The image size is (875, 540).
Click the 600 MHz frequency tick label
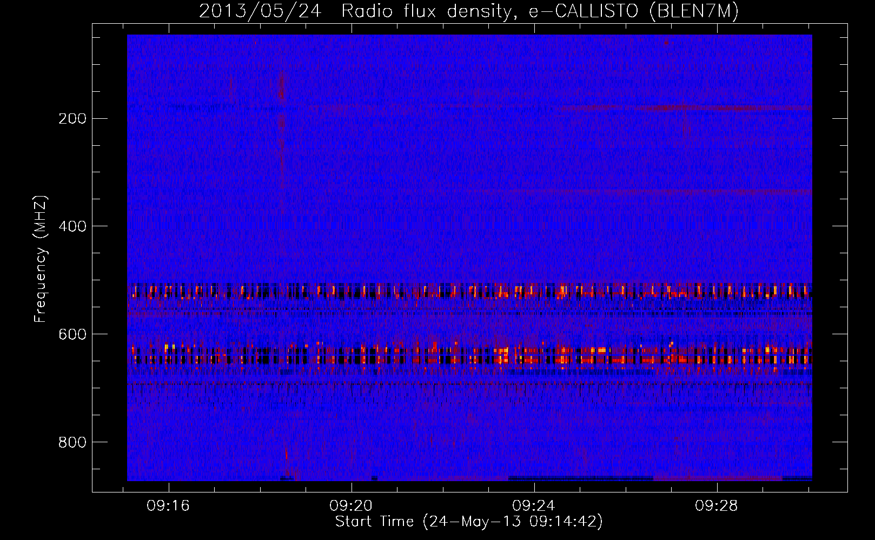click(x=72, y=334)
